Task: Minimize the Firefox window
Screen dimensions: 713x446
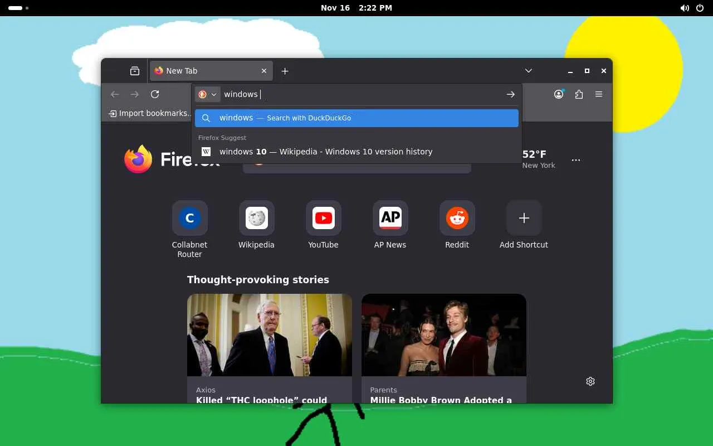Action: [570, 71]
